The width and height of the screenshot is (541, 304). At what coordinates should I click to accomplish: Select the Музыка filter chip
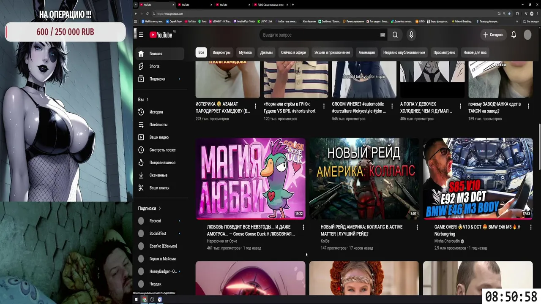click(x=245, y=53)
